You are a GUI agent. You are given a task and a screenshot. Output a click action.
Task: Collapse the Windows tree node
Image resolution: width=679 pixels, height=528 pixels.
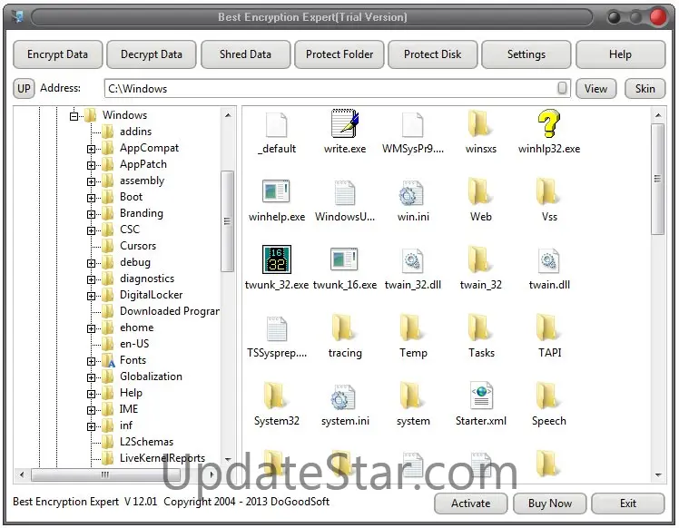click(74, 116)
